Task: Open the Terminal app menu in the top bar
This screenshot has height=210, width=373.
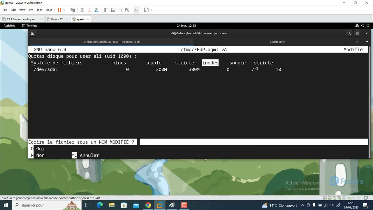Action: 30,26
